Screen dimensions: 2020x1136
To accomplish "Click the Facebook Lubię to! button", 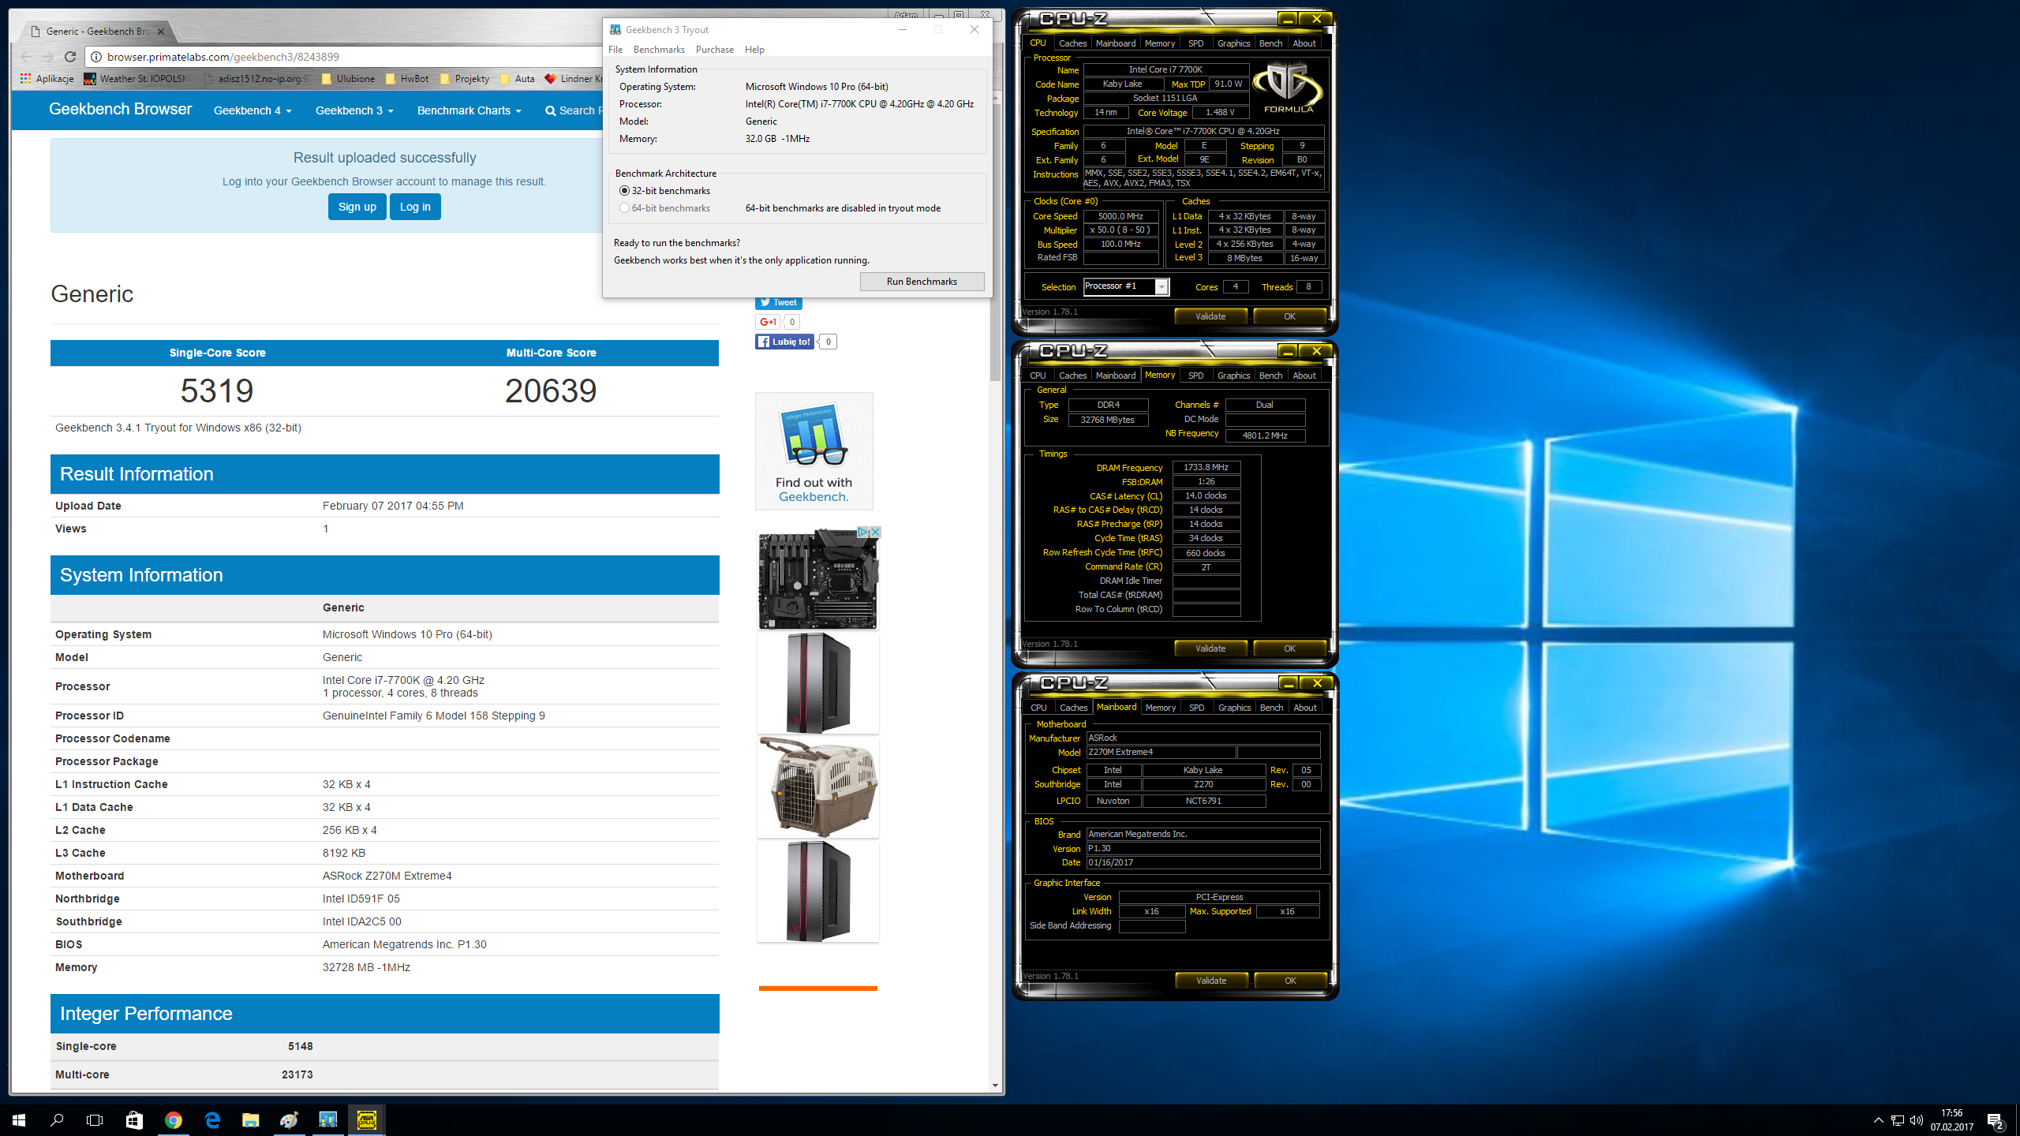I will coord(784,342).
